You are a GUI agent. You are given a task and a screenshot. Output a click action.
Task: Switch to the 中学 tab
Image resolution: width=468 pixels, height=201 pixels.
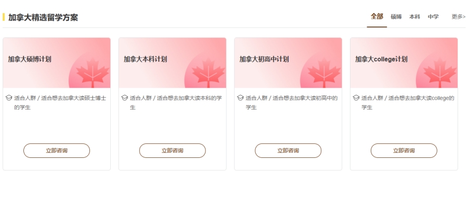pos(433,17)
